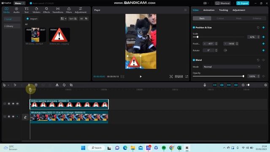Click the timeline zoom in icon

coord(265,85)
